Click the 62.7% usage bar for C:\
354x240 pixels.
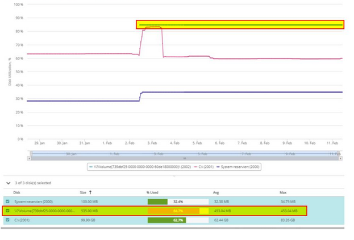[178, 220]
